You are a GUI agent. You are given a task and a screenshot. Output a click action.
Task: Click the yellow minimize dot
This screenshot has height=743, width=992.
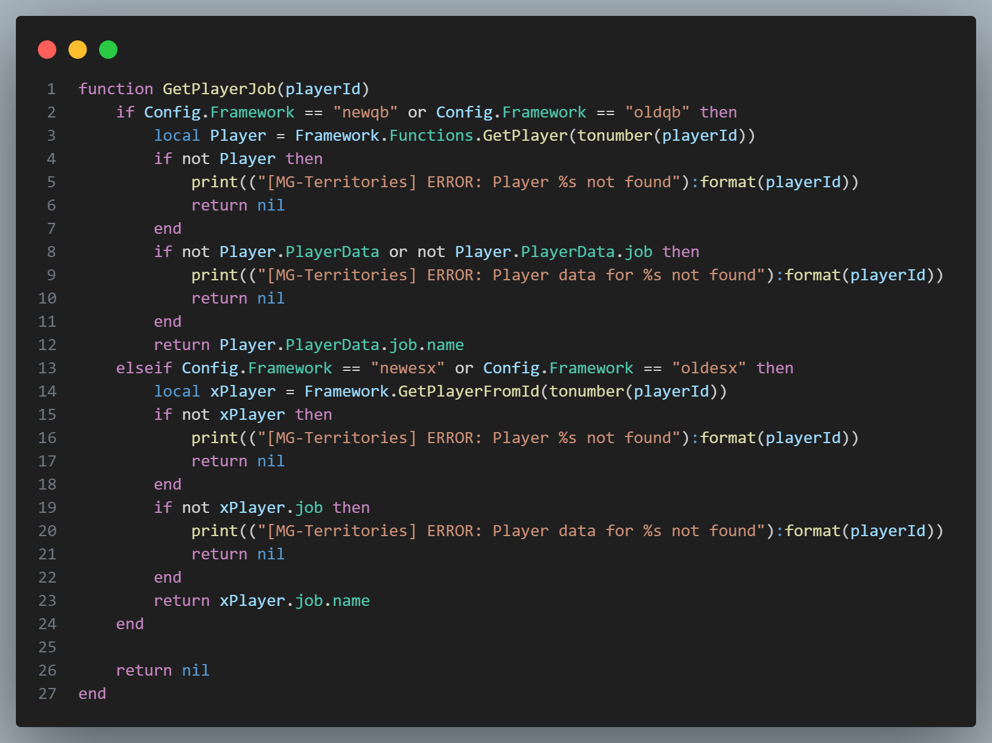[78, 50]
